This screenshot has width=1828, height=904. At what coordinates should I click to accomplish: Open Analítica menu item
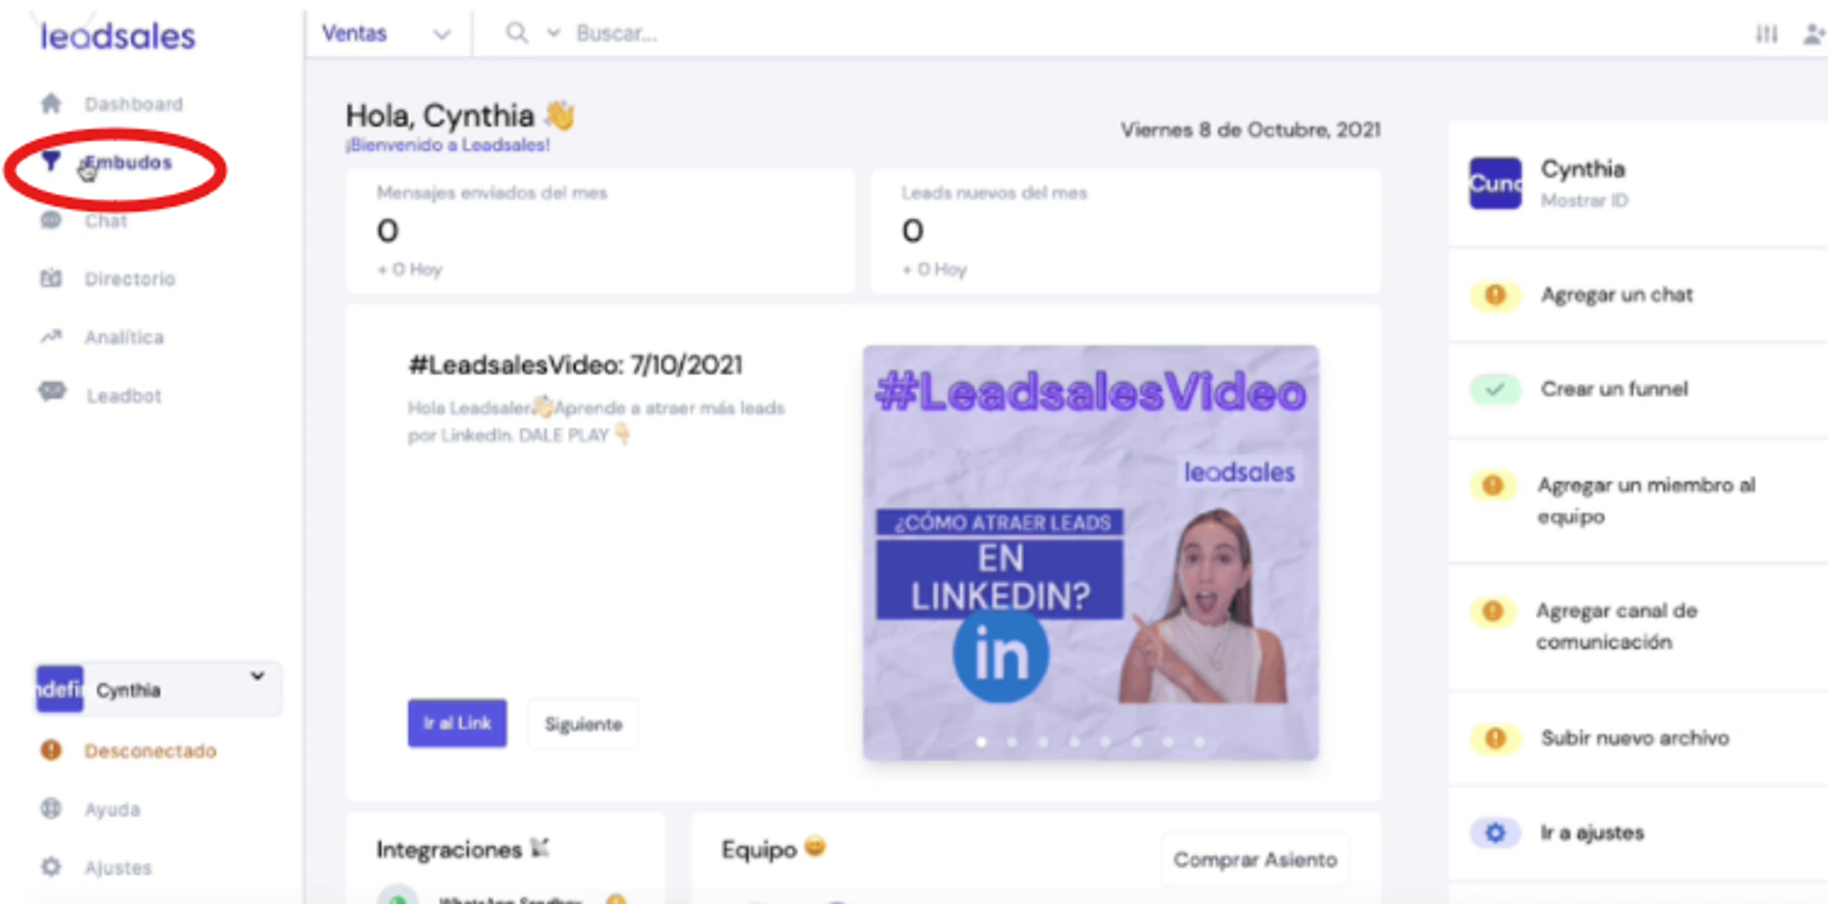point(124,337)
